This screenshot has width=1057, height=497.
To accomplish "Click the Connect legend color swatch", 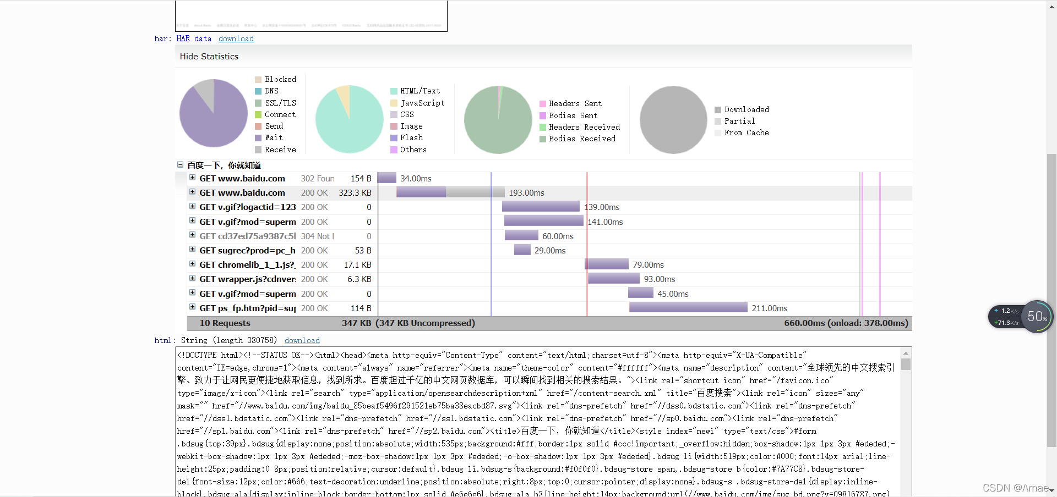I will [x=258, y=115].
